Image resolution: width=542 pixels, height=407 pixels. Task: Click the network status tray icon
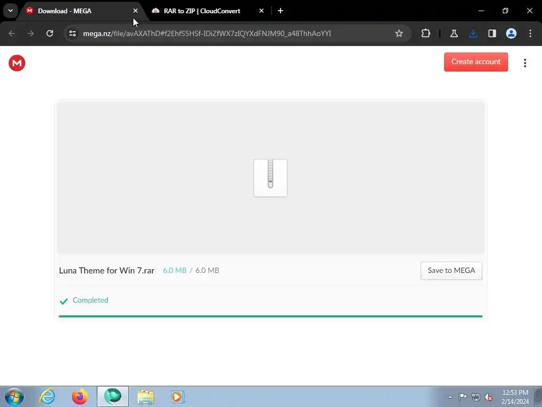(x=476, y=397)
